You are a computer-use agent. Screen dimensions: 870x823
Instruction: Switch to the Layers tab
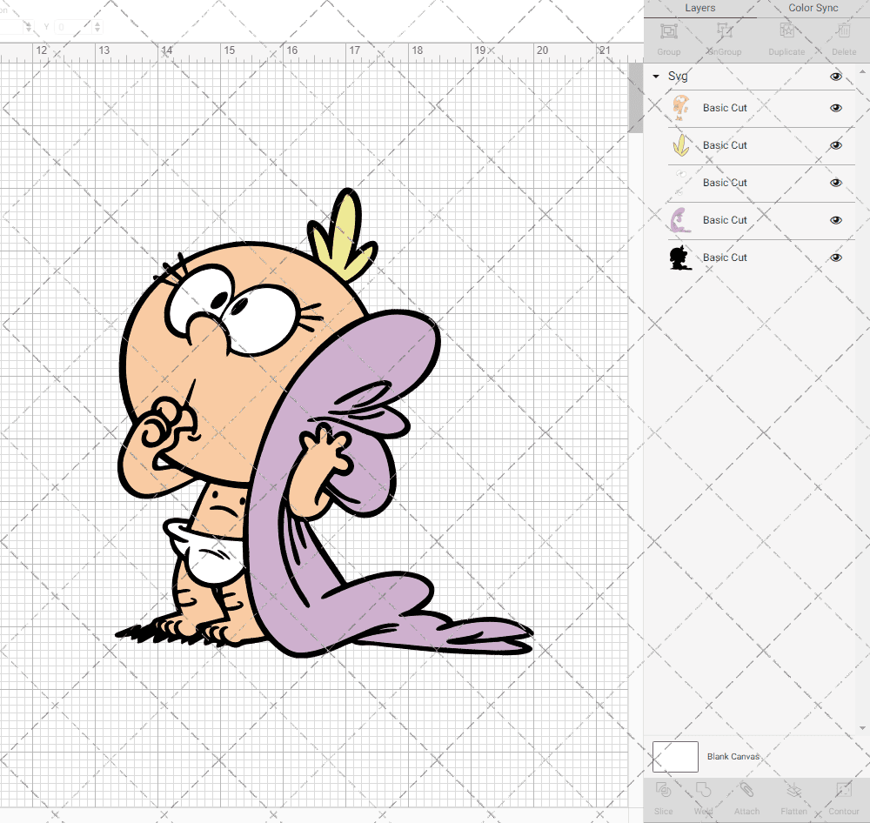point(699,9)
